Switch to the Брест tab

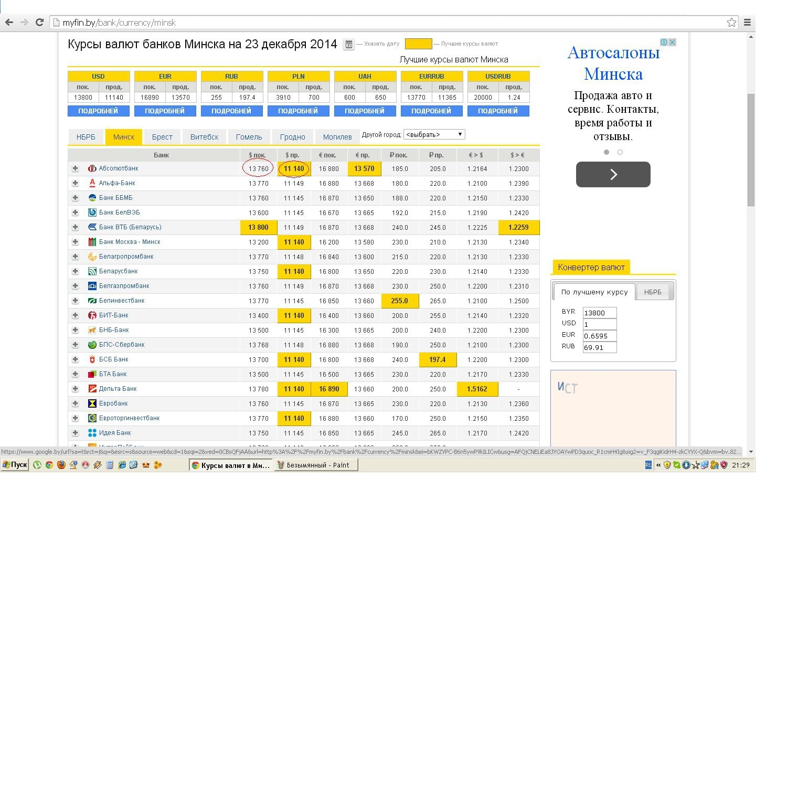(162, 137)
